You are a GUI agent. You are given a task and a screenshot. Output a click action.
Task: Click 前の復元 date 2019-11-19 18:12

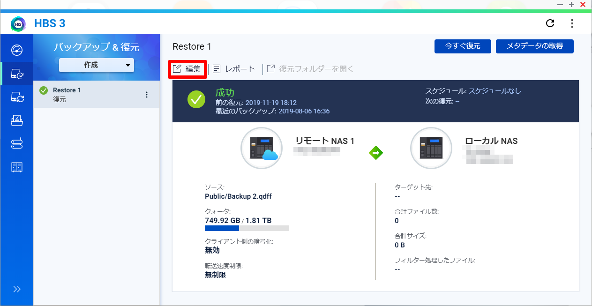(x=270, y=103)
